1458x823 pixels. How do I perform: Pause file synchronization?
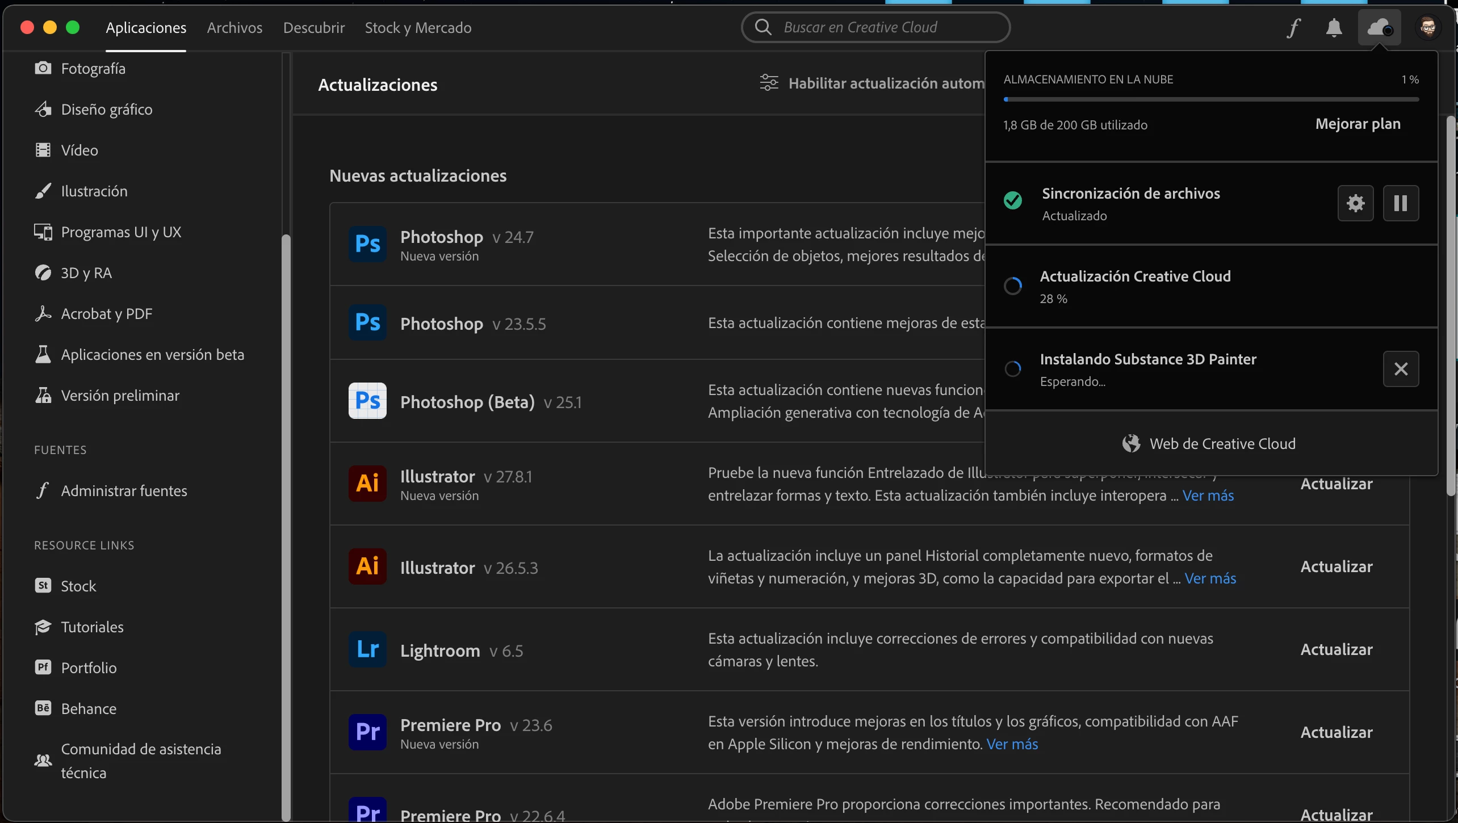tap(1401, 203)
